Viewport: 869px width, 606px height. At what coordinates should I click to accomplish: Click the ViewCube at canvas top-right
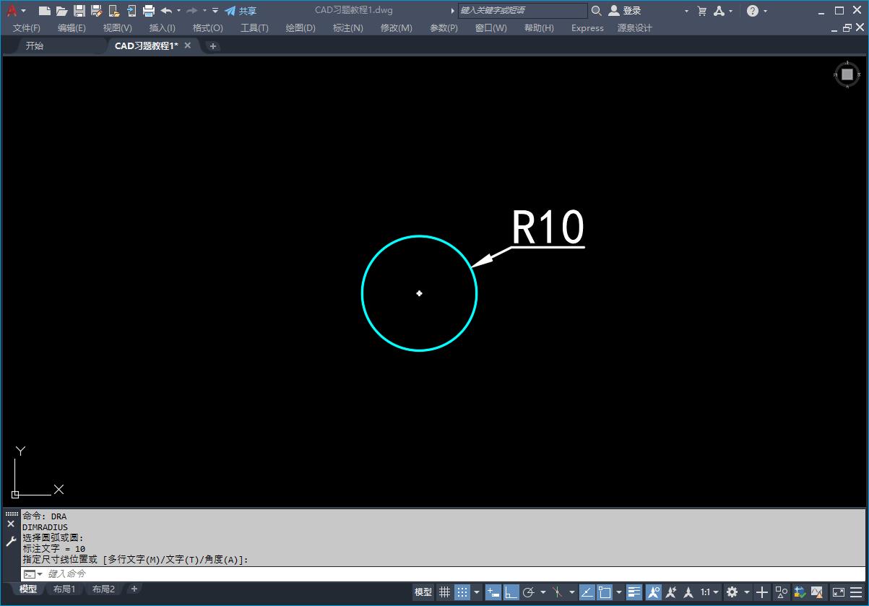pyautogui.click(x=847, y=74)
